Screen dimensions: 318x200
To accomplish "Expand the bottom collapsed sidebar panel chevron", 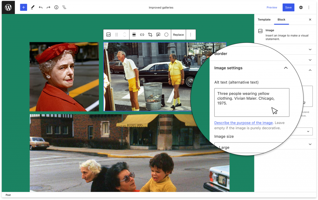I will pyautogui.click(x=310, y=144).
